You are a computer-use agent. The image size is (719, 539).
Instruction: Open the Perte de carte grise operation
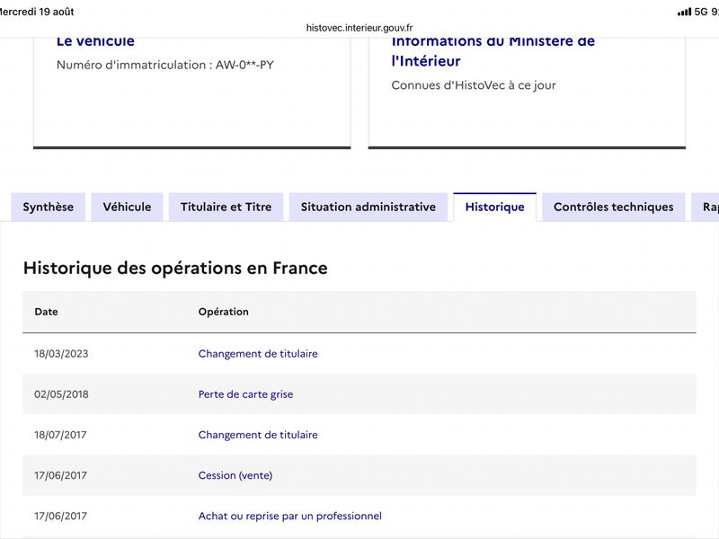245,394
